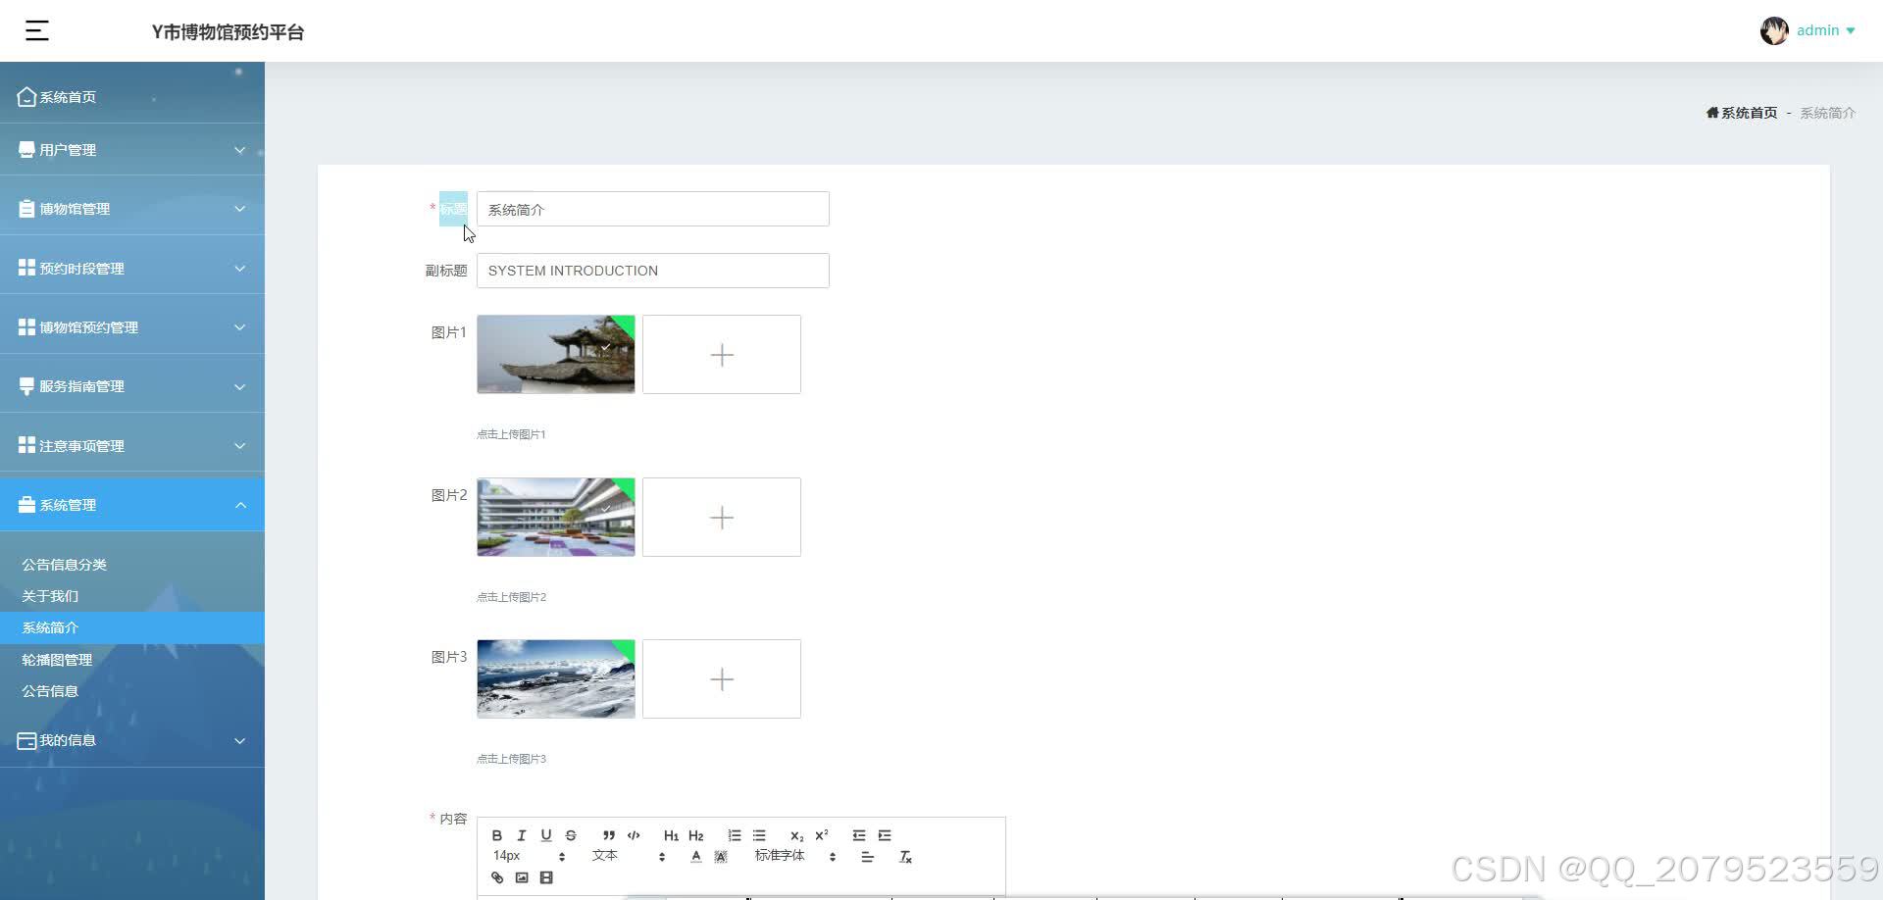
Task: Select the 图片3 snowy mountain thumbnail
Action: pos(556,678)
